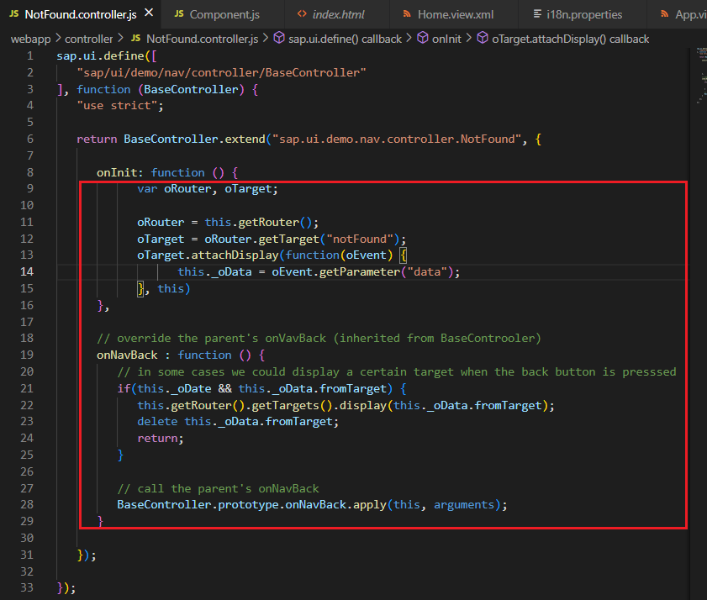This screenshot has height=600, width=707.
Task: Click the oTarget.attachDisplay() callback breadcrumb
Action: [570, 39]
